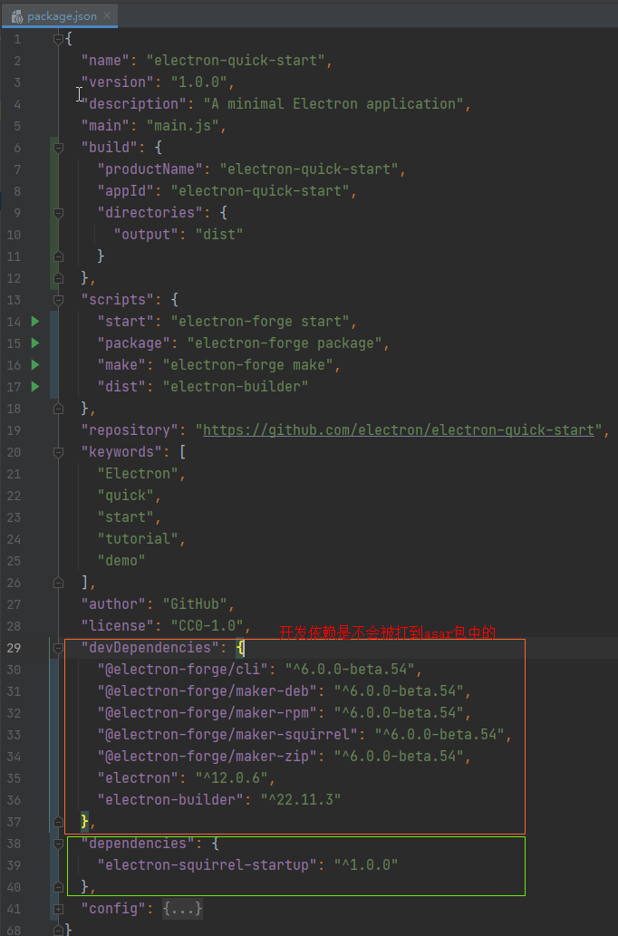This screenshot has height=936, width=618.
Task: Click the "name" key on line 2
Action: (105, 61)
